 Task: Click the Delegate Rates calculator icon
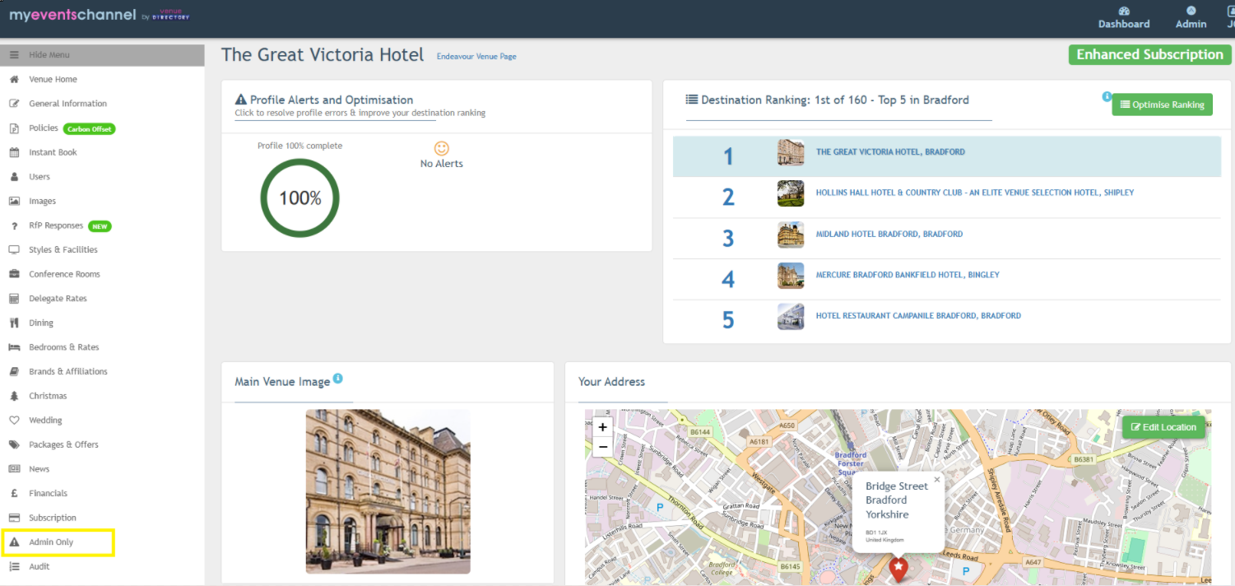[x=14, y=299]
